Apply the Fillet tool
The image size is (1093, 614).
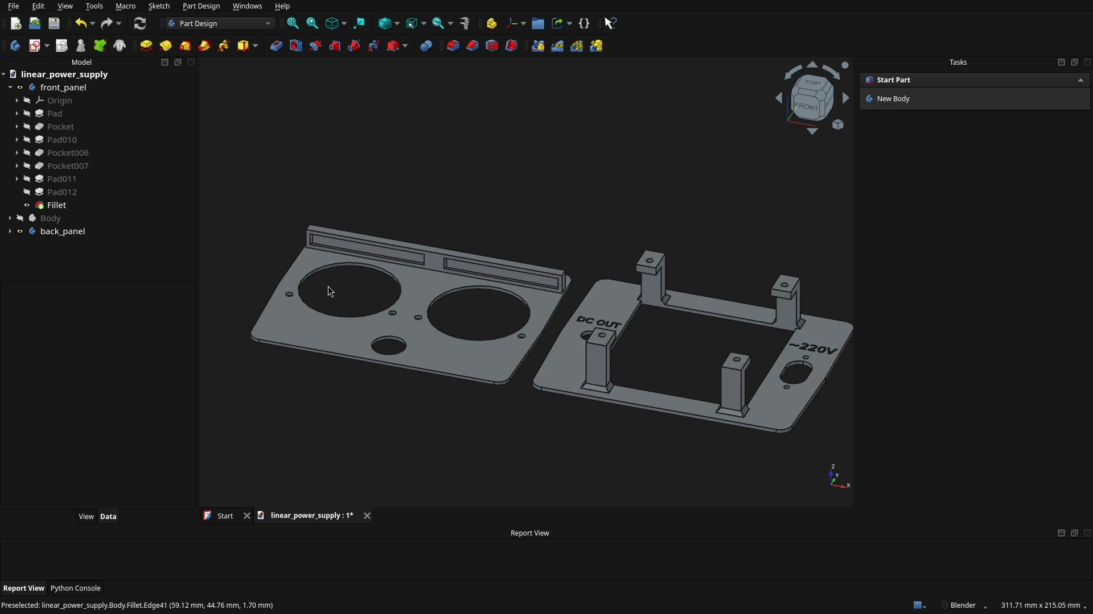[453, 46]
